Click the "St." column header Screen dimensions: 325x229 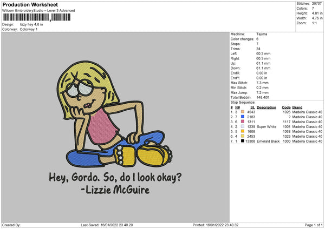(x=252, y=107)
